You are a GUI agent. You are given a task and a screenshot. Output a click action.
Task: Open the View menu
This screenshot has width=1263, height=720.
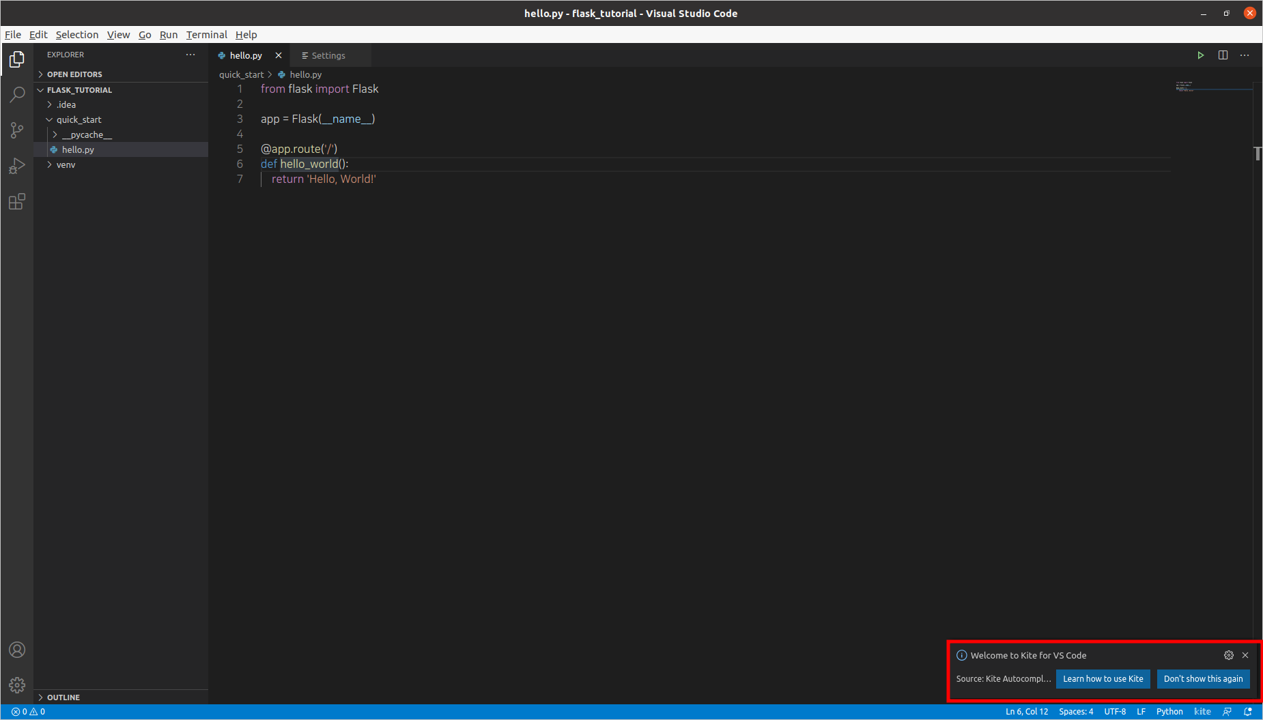pos(118,35)
